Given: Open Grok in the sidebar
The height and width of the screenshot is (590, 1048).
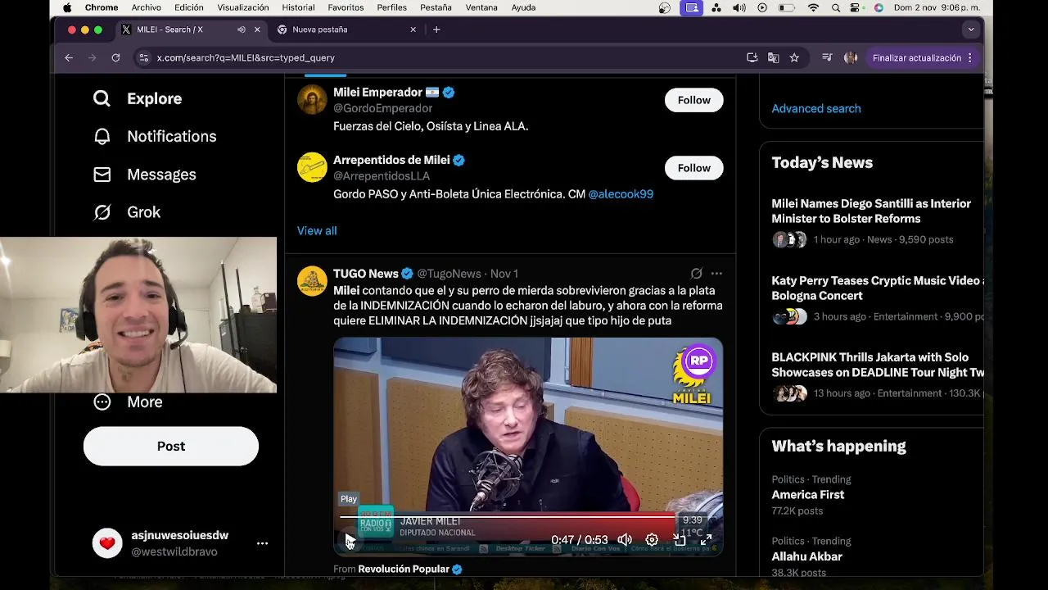Looking at the screenshot, I should click(127, 212).
